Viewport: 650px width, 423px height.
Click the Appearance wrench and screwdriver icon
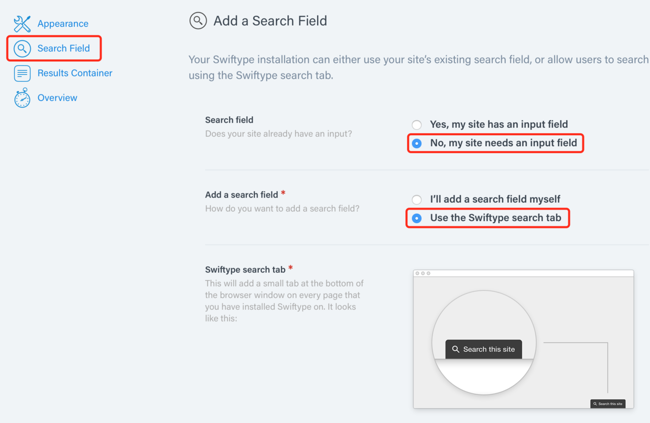(x=22, y=24)
